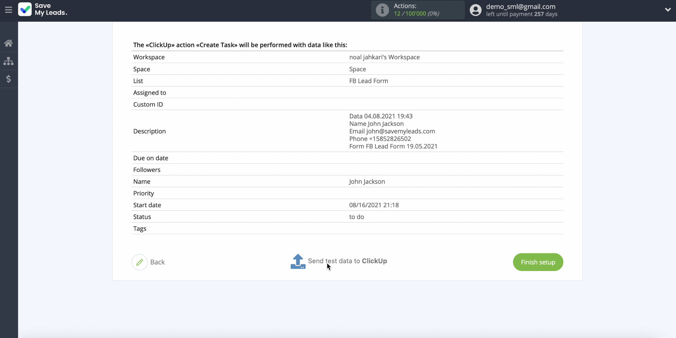Click the Custom ID row label

pos(148,105)
